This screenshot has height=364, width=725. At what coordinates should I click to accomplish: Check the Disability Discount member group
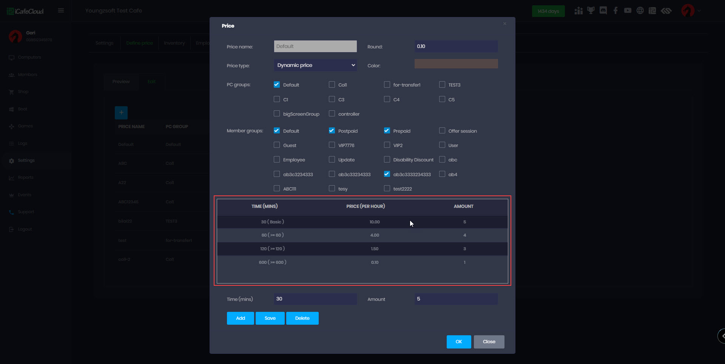pos(387,160)
